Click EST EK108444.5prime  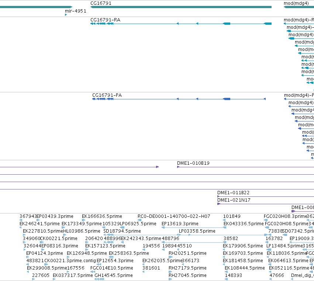click(x=245, y=268)
